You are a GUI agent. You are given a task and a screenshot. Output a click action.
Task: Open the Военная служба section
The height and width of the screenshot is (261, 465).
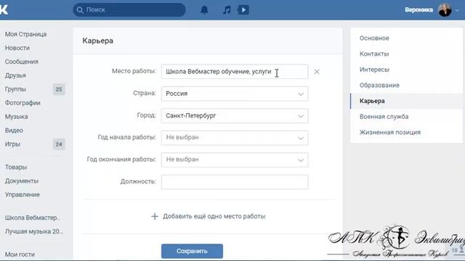[x=384, y=117]
